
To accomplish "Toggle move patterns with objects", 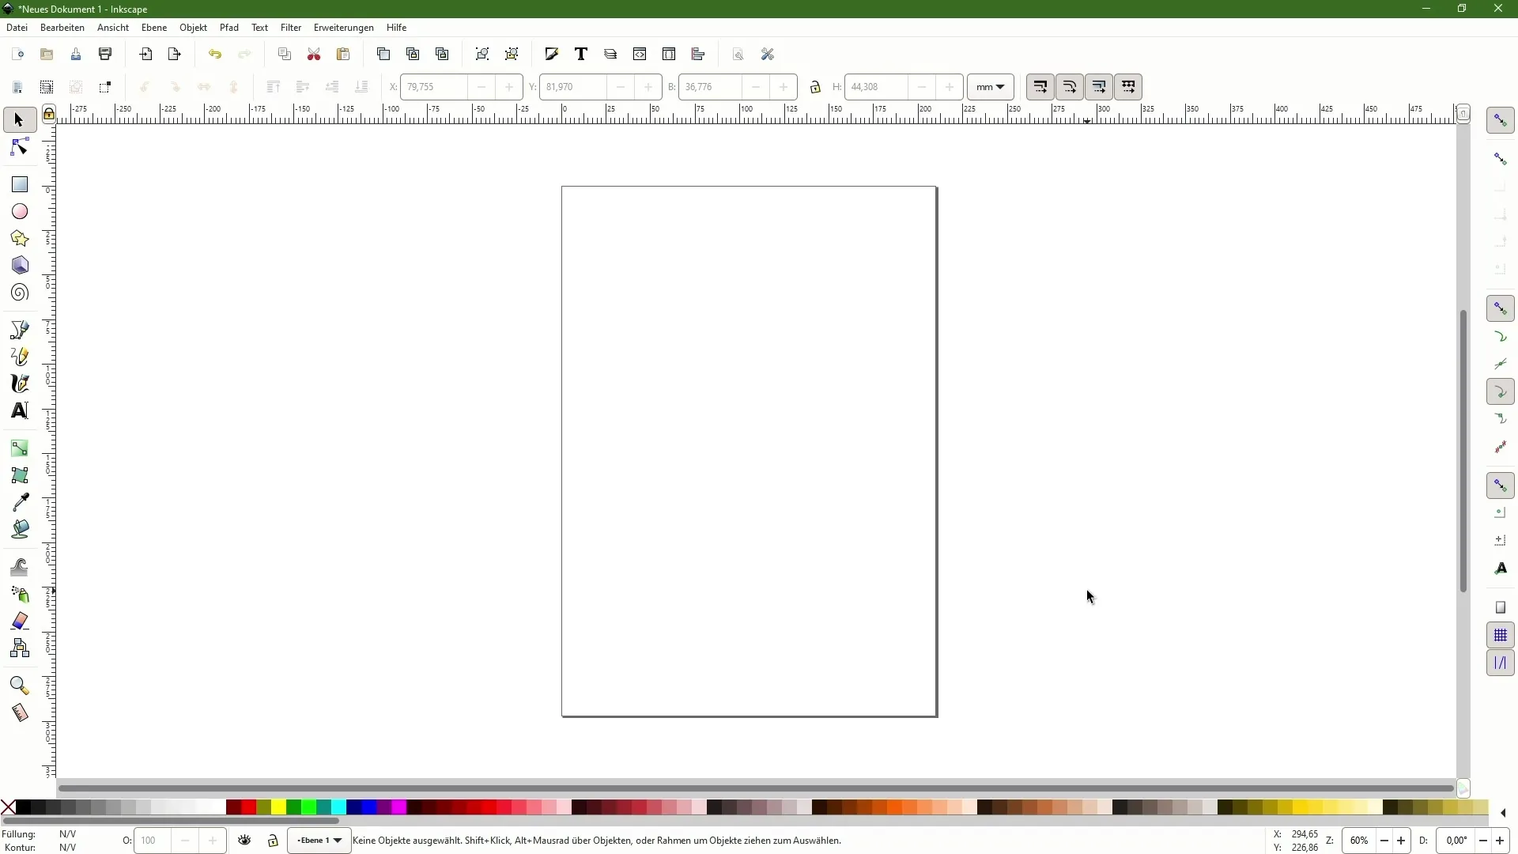I will pyautogui.click(x=1128, y=87).
